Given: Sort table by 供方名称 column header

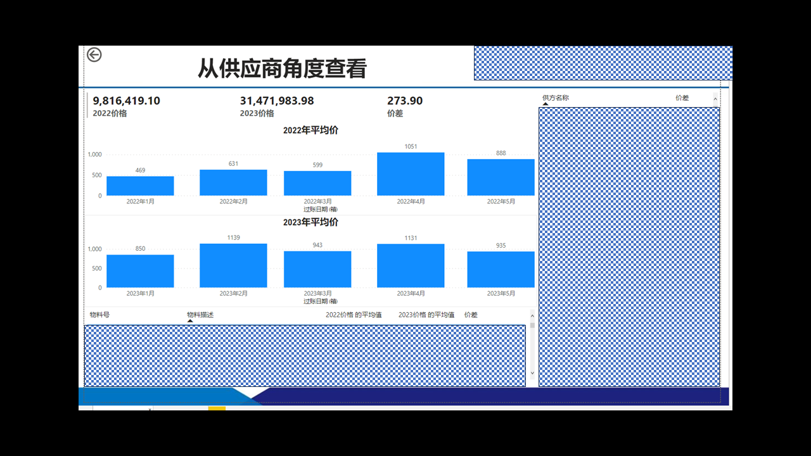Looking at the screenshot, I should (x=556, y=98).
